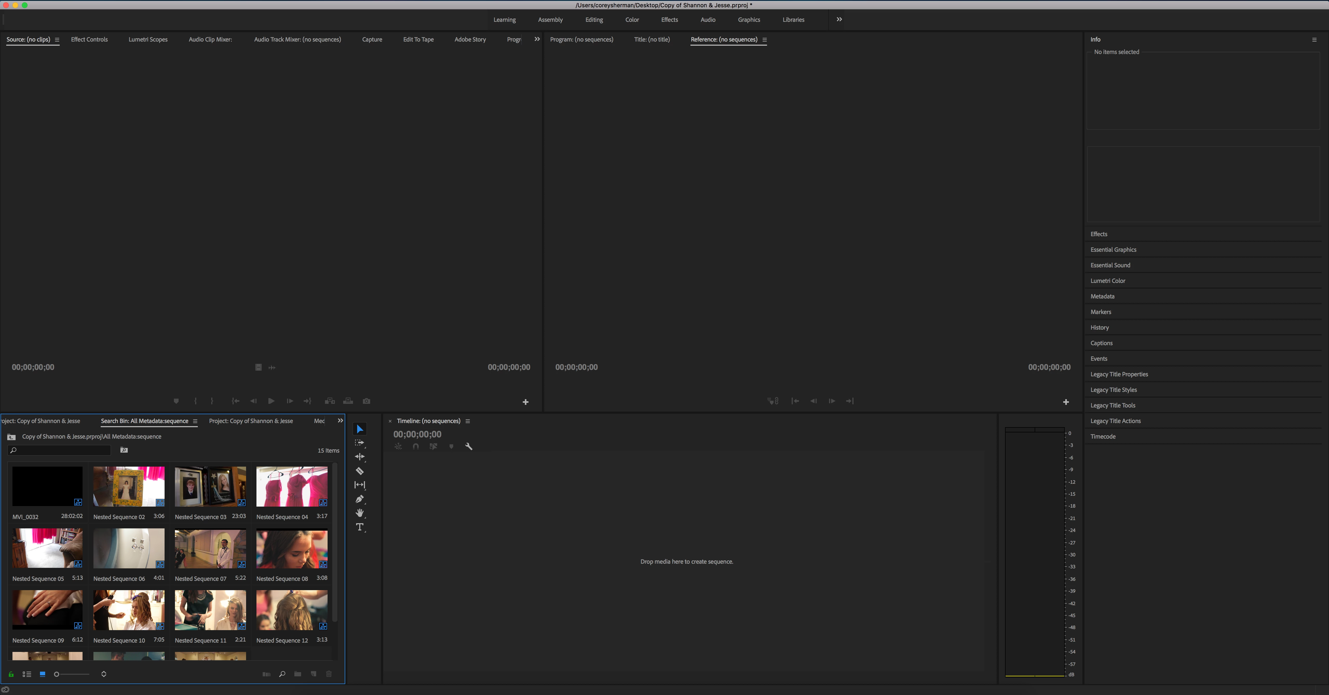Select the Track Select Forward tool
Image resolution: width=1329 pixels, height=695 pixels.
(360, 443)
